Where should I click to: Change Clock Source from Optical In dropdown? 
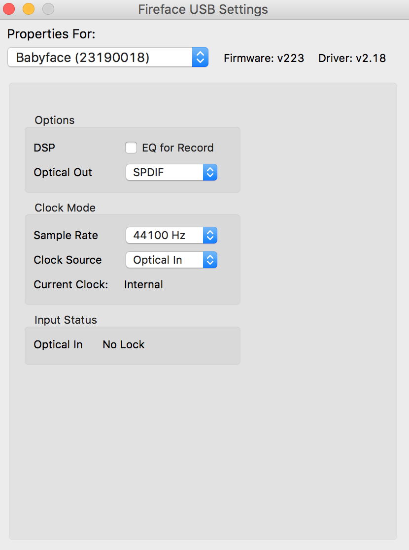tap(171, 260)
